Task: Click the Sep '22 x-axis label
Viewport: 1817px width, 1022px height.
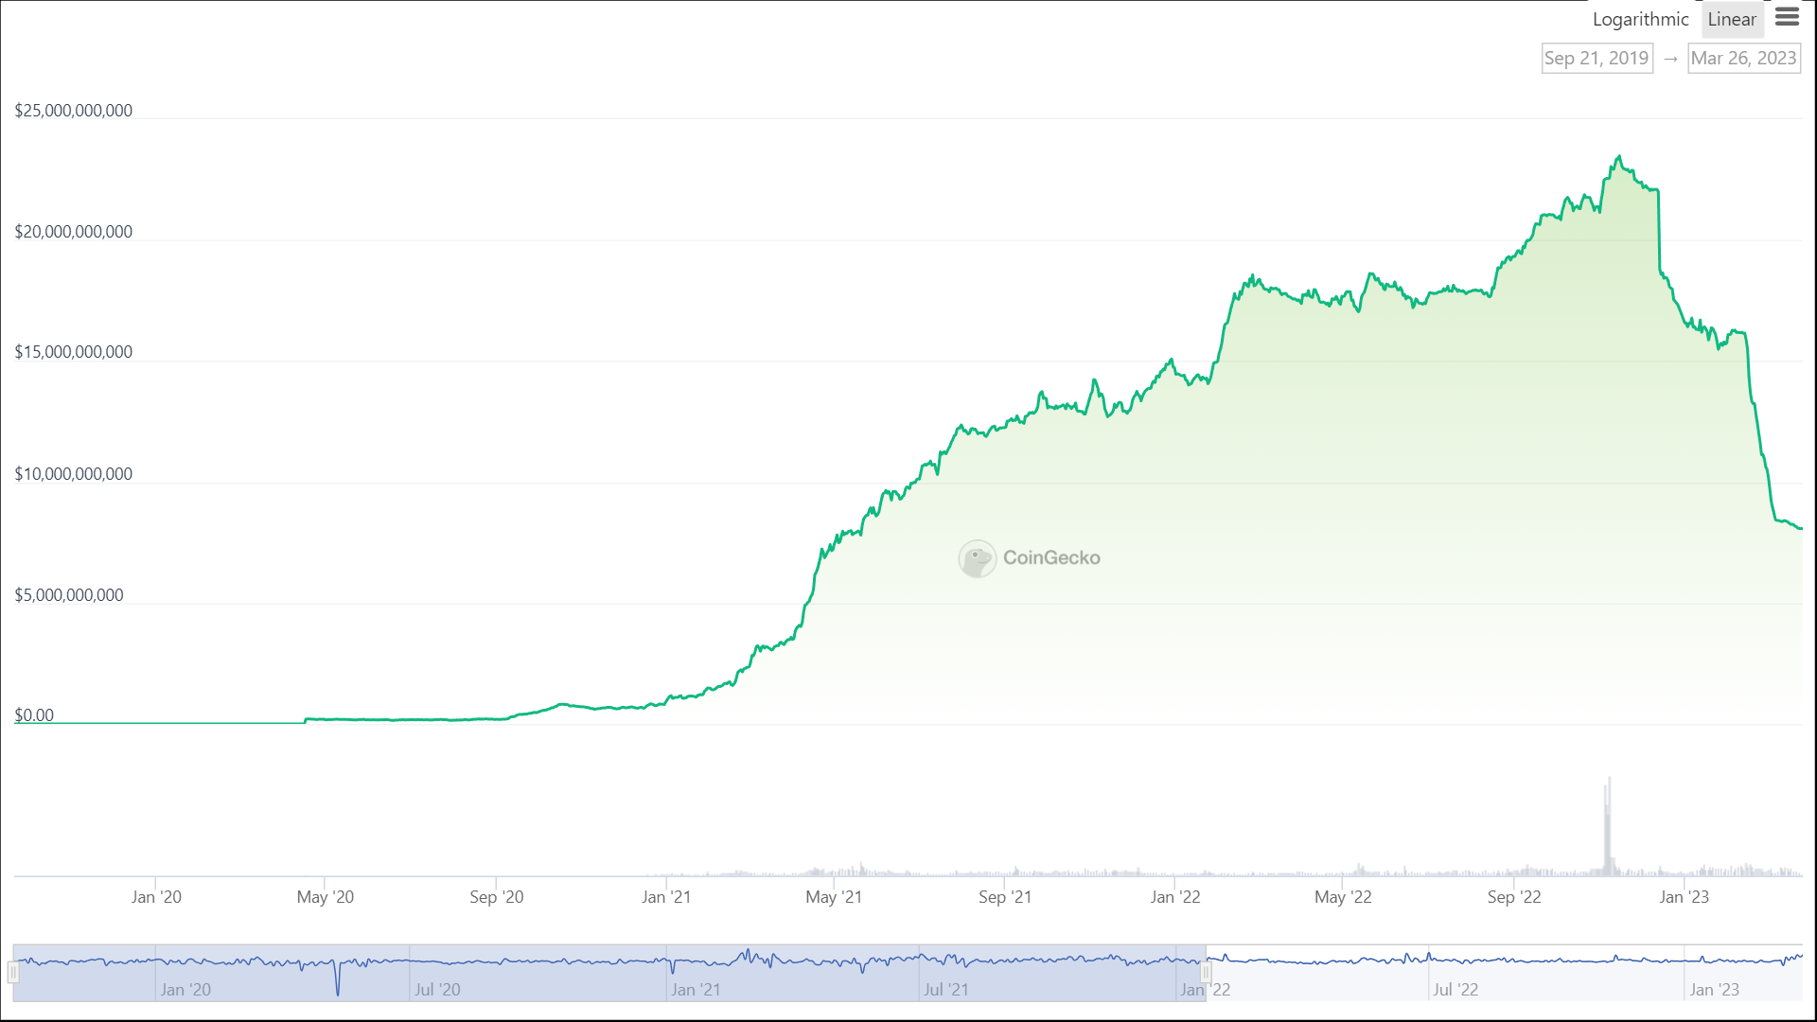Action: 1514,897
